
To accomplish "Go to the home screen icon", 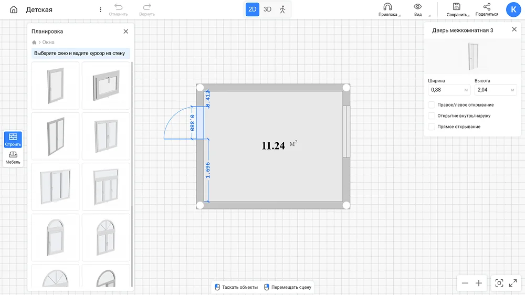I will [14, 9].
